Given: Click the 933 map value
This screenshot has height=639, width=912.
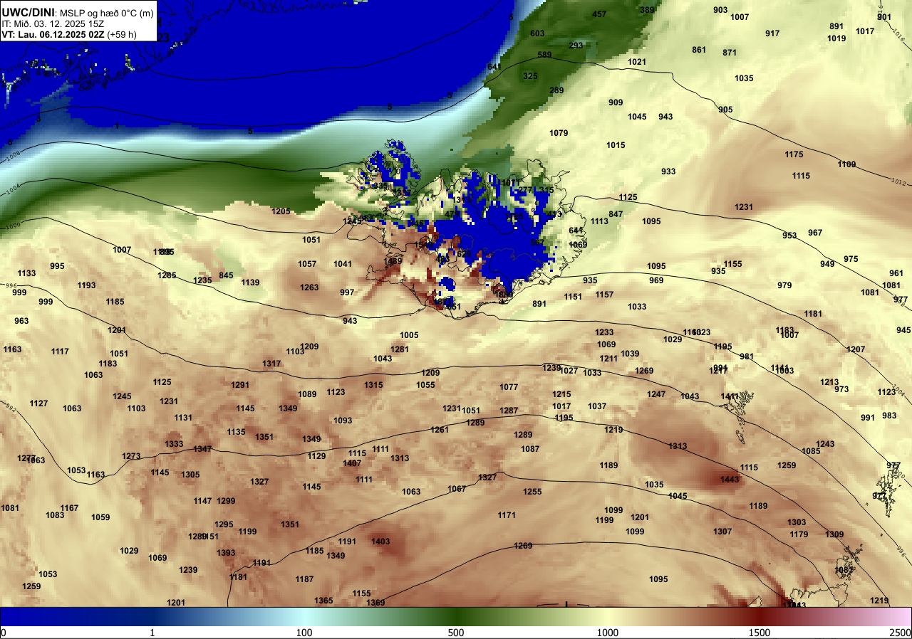Looking at the screenshot, I should click(x=668, y=171).
